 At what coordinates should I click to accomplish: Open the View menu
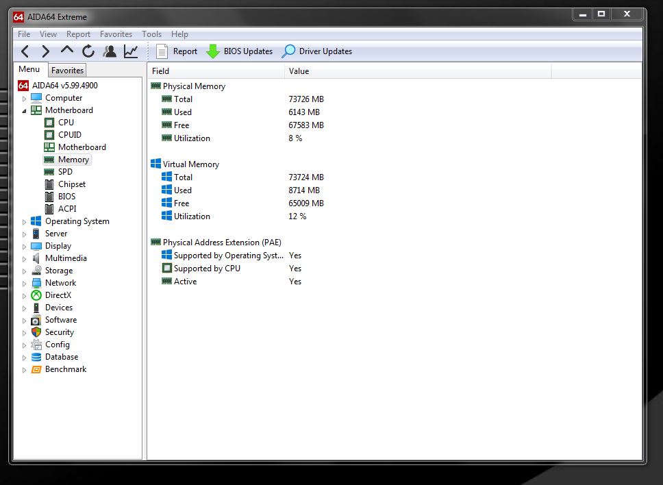48,34
